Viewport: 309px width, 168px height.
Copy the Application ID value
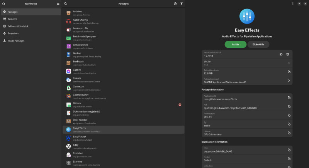[289, 97]
